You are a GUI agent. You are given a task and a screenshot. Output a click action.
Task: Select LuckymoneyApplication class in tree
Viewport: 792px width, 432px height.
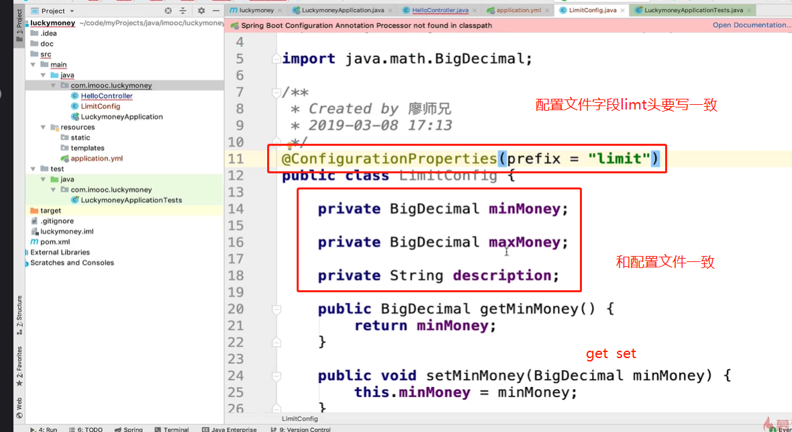[x=121, y=116]
